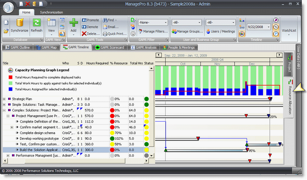Expand Confirm market segment row
The height and width of the screenshot is (180, 307).
pyautogui.click(x=12, y=127)
